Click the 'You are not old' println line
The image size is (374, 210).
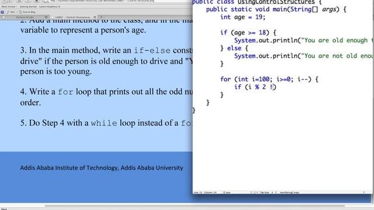(304, 56)
